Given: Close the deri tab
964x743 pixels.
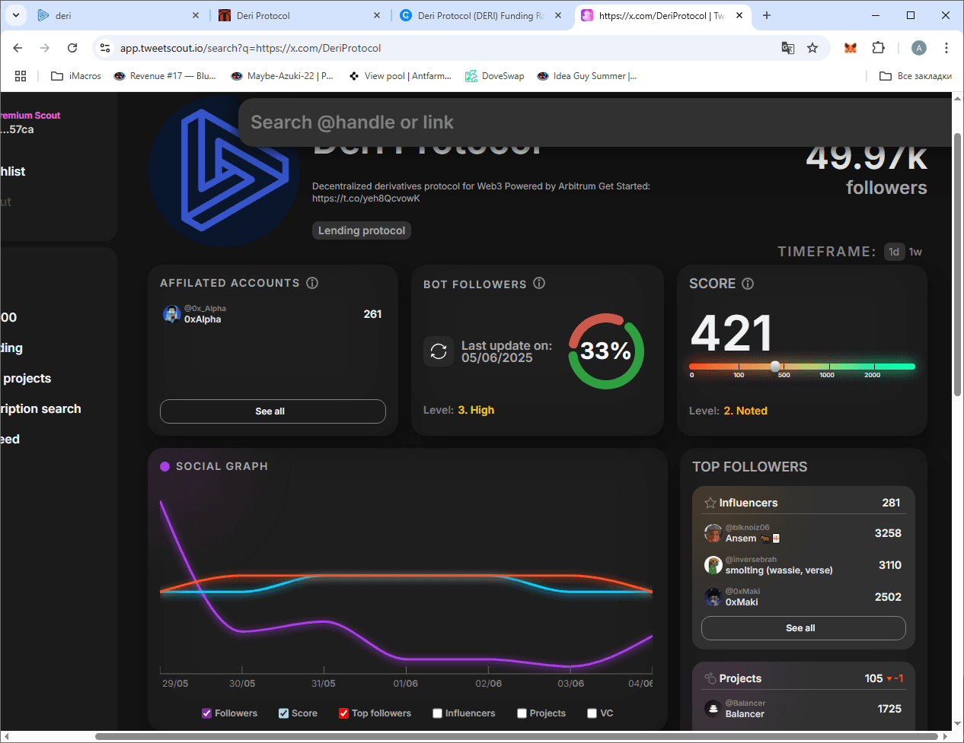Looking at the screenshot, I should [196, 15].
